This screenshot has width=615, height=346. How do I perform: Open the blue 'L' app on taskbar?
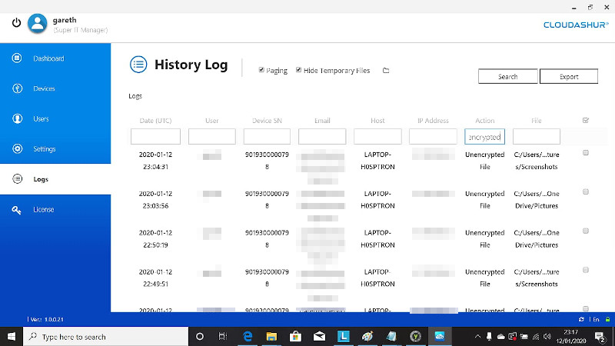(343, 337)
